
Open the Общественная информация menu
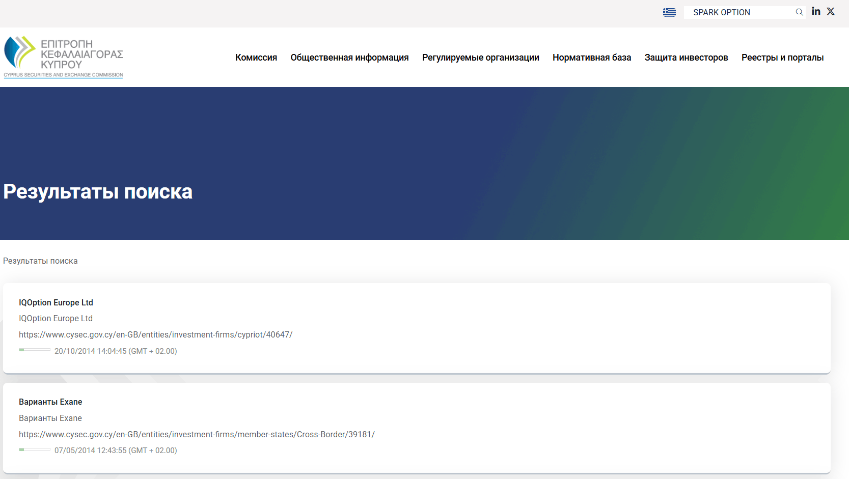(x=349, y=58)
